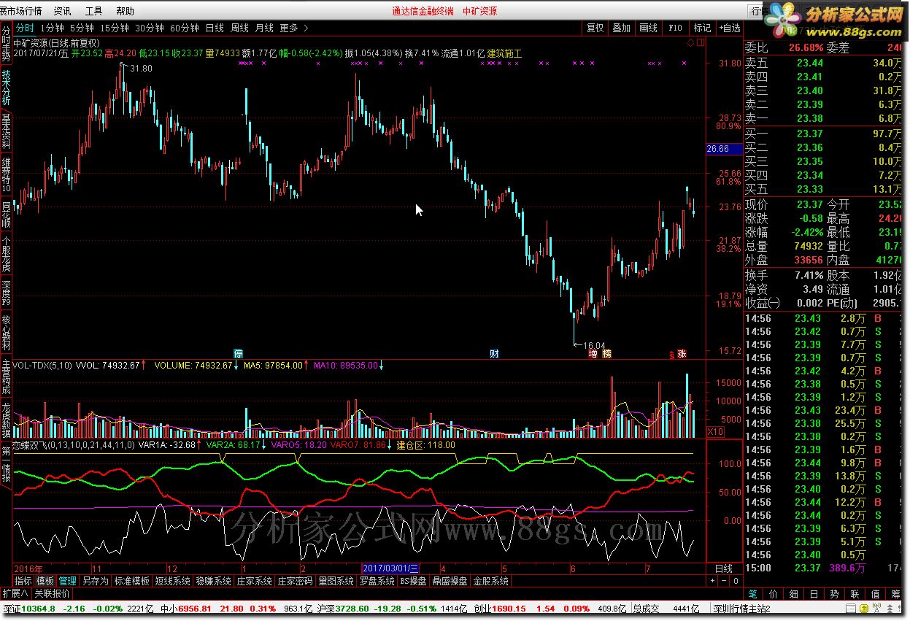Select the 指标 bottom tab
This screenshot has height=621, width=910.
(23, 581)
